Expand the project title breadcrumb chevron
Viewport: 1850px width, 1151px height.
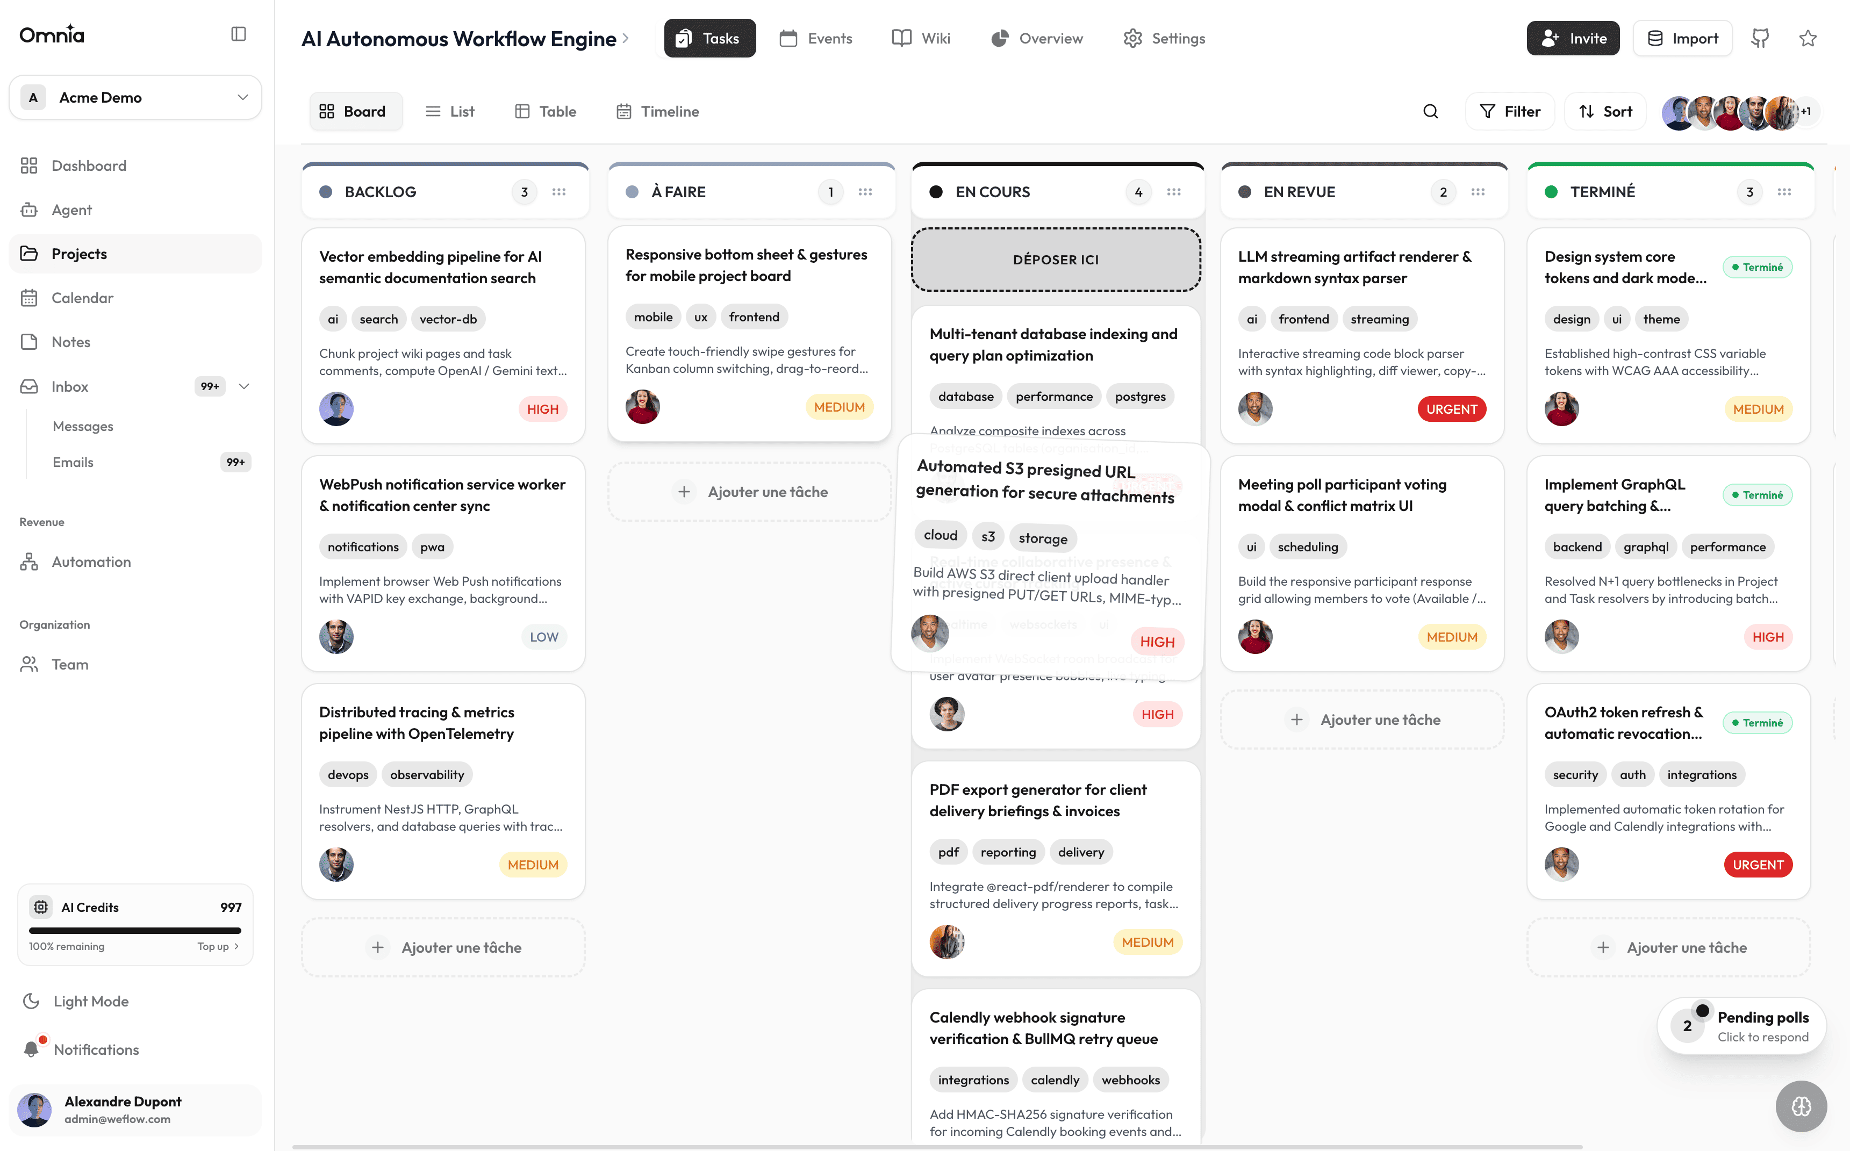626,38
